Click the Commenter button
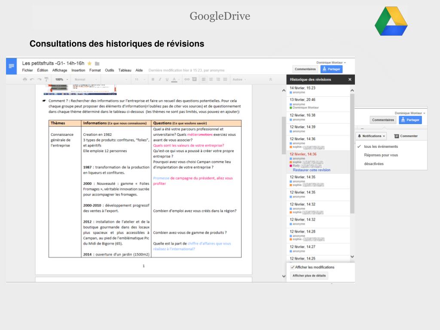This screenshot has width=440, height=330. tap(406, 136)
